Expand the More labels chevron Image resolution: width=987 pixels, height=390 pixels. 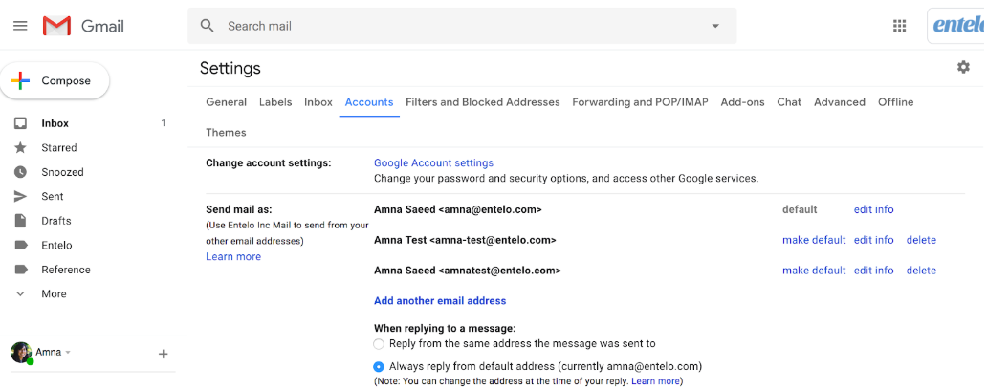20,293
